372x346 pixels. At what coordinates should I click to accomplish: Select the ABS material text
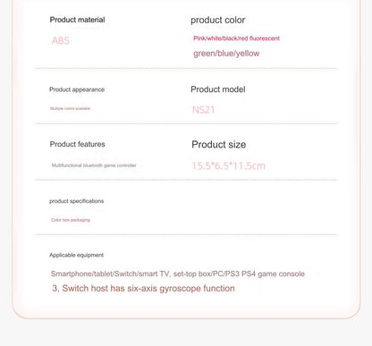[61, 40]
